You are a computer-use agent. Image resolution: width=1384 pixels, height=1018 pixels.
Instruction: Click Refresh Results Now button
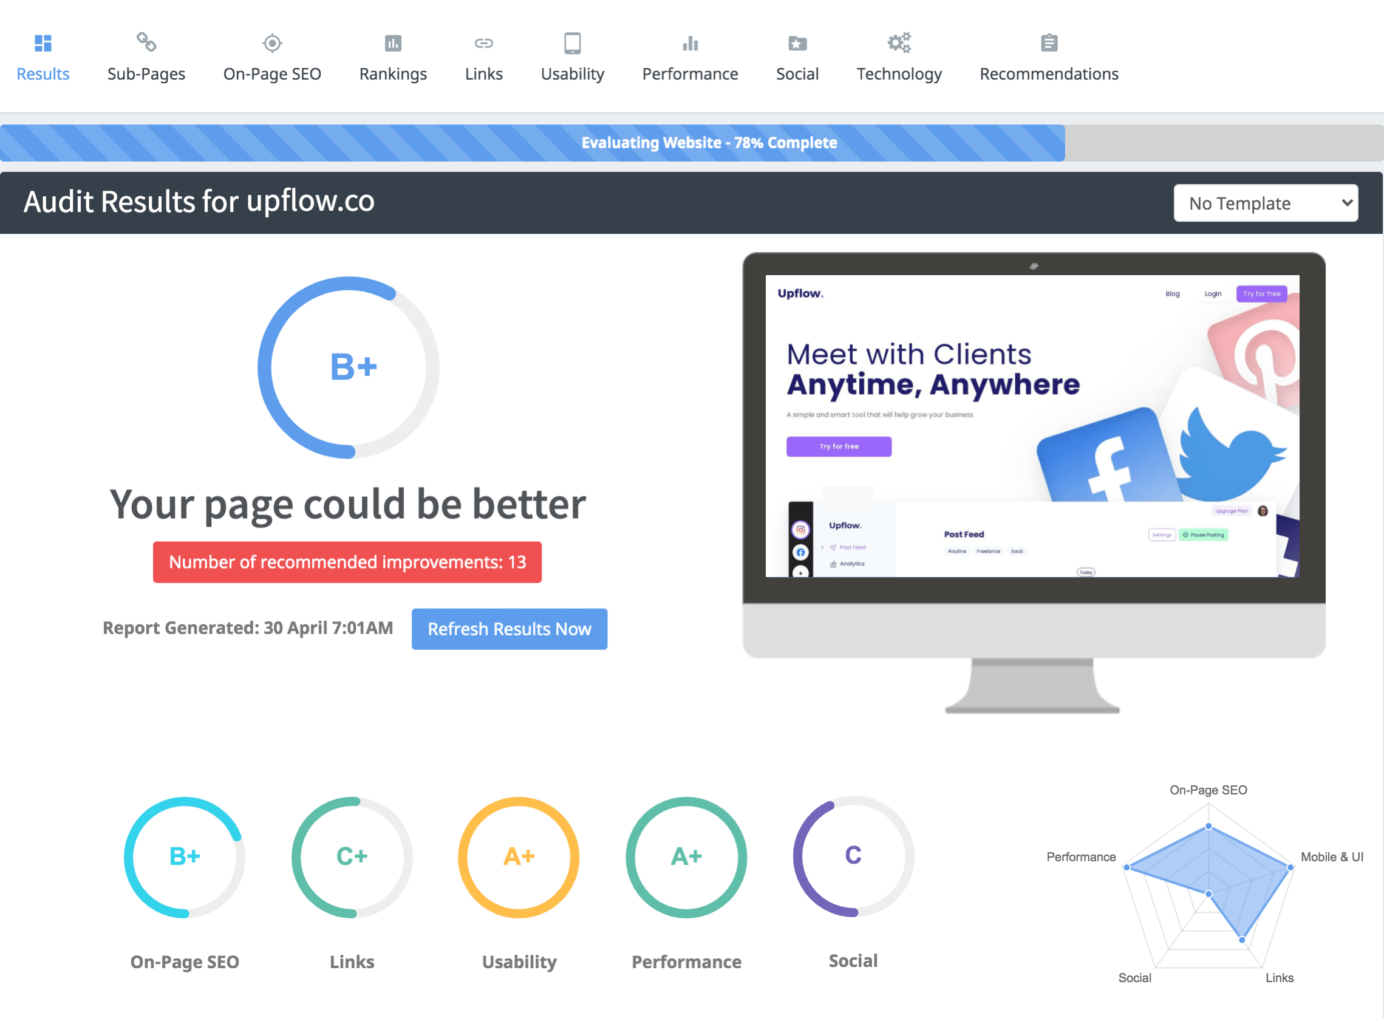click(509, 629)
